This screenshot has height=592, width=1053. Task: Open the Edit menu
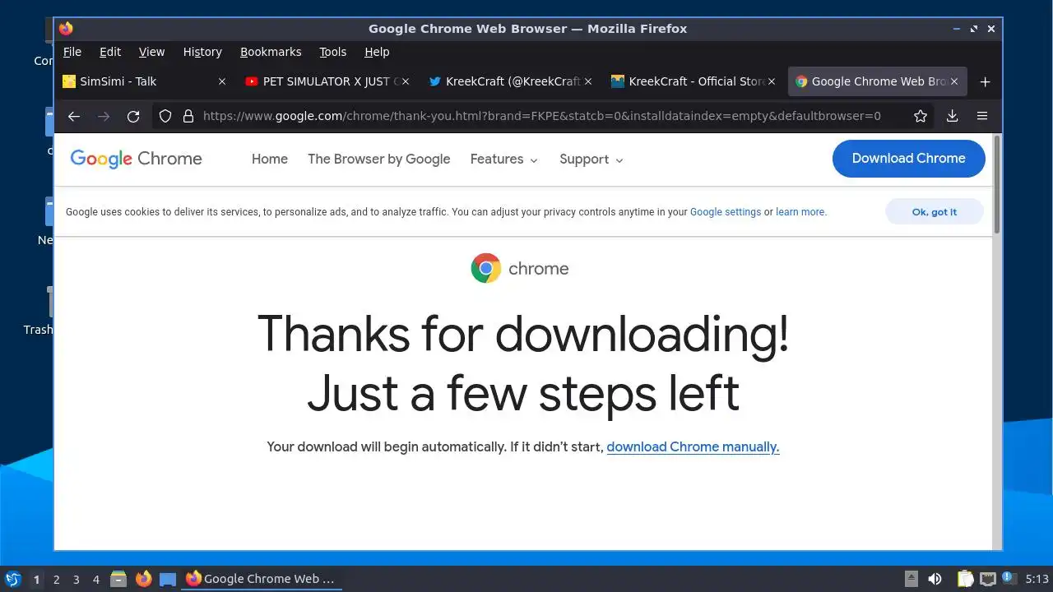[x=110, y=52]
